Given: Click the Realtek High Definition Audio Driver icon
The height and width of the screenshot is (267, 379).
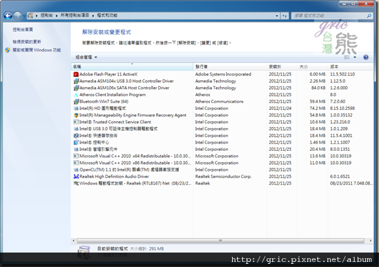Looking at the screenshot, I should coord(76,177).
